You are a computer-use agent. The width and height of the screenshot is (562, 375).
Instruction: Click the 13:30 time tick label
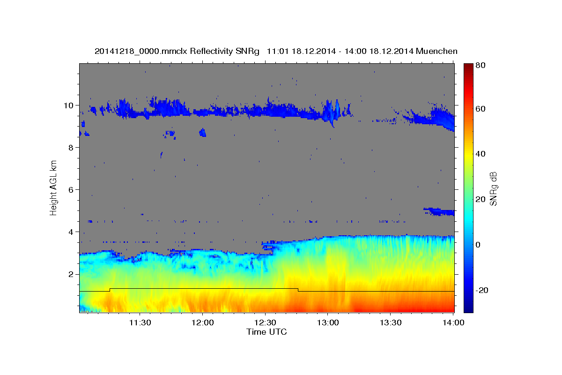[391, 322]
